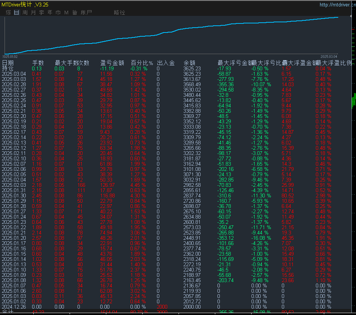The image size is (356, 315).
Task: Open the 币 currency tab
Action: coord(58,12)
